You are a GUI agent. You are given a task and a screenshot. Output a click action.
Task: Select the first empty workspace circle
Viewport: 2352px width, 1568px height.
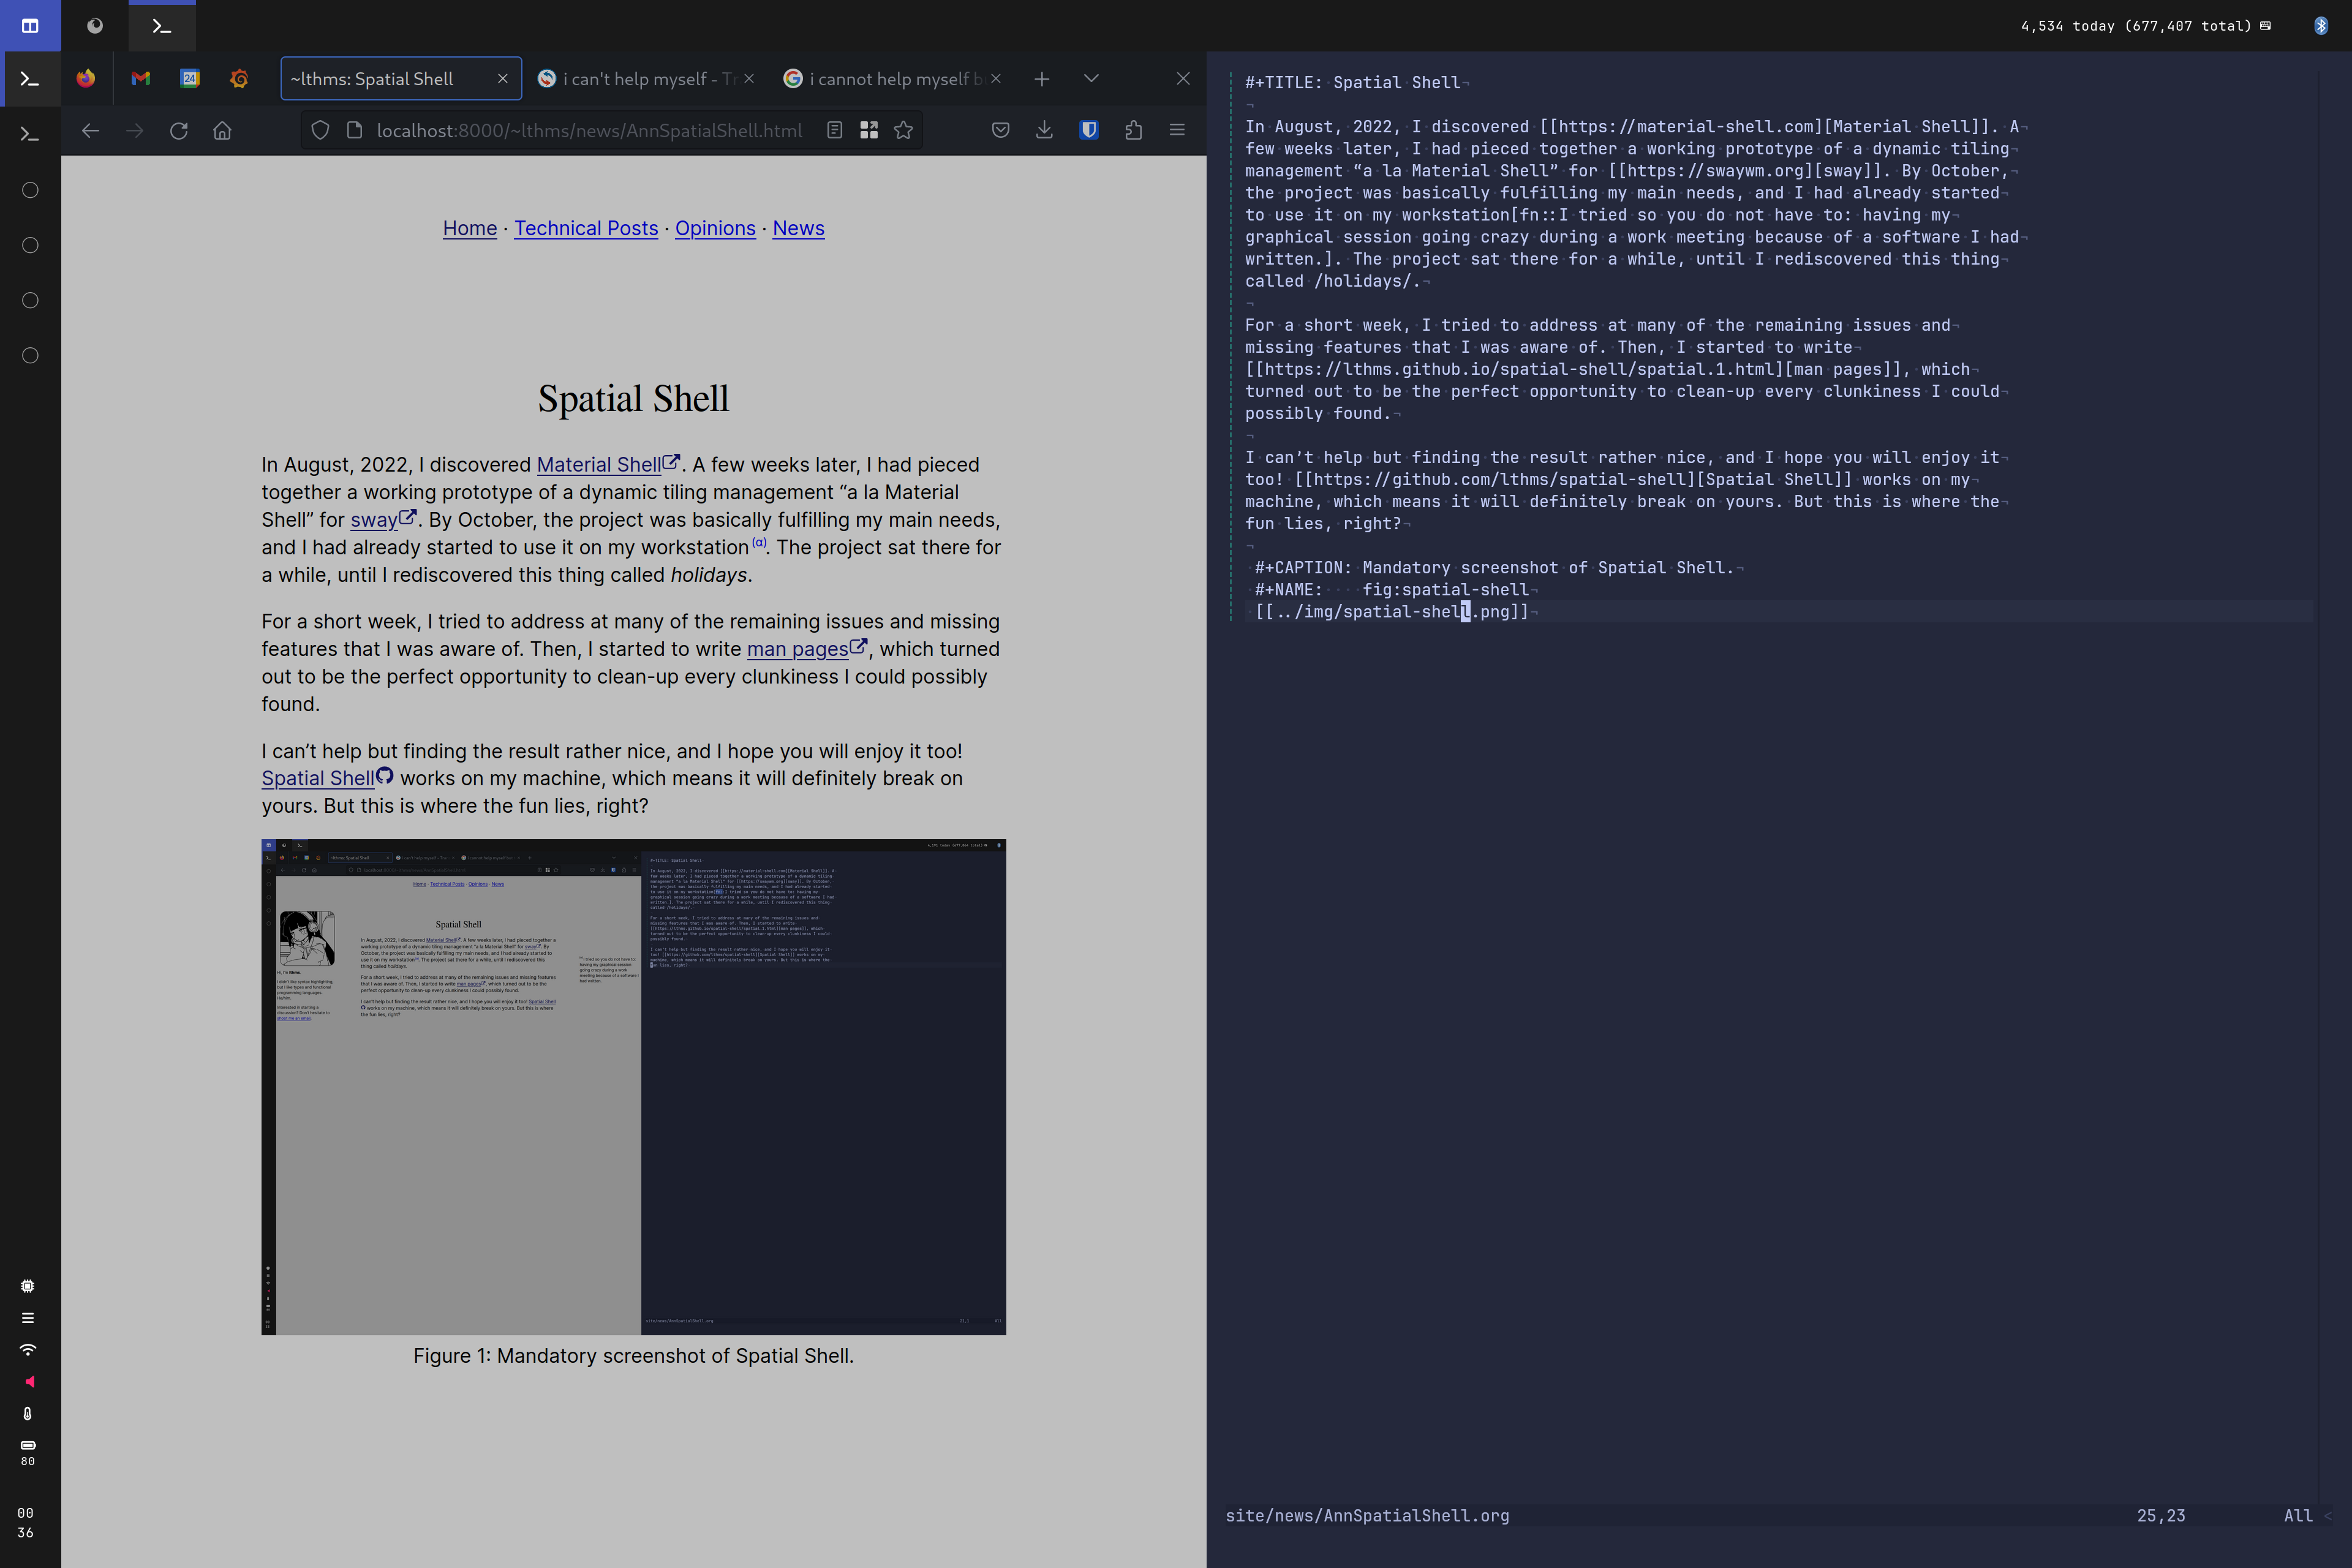(x=30, y=190)
